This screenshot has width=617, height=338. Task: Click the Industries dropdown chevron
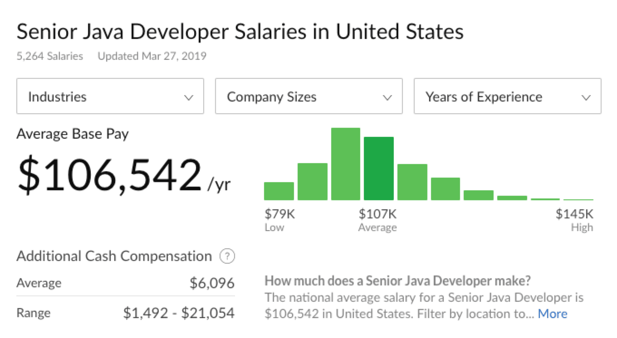[x=189, y=97]
